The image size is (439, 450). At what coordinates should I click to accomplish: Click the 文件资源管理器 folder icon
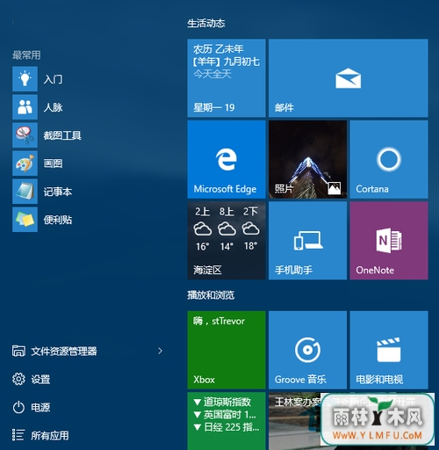(18, 351)
